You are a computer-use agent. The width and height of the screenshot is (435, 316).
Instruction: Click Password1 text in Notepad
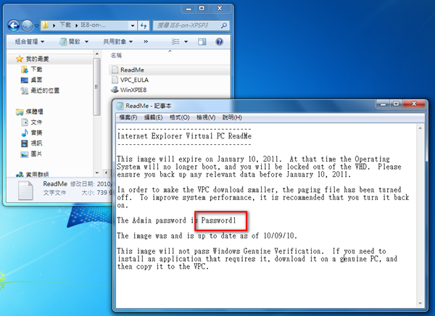[218, 220]
